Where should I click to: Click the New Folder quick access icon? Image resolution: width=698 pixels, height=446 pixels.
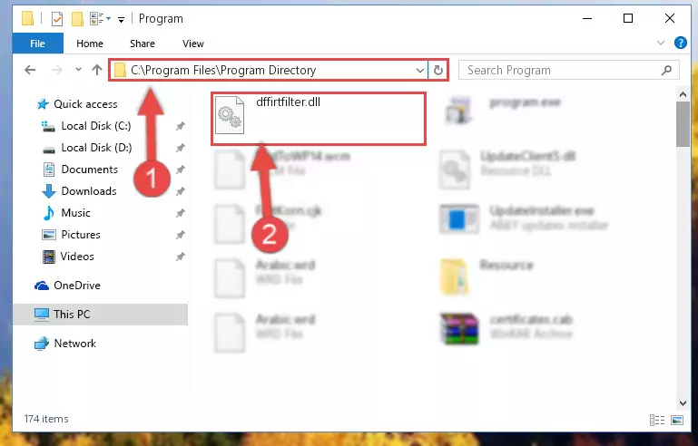[x=77, y=19]
